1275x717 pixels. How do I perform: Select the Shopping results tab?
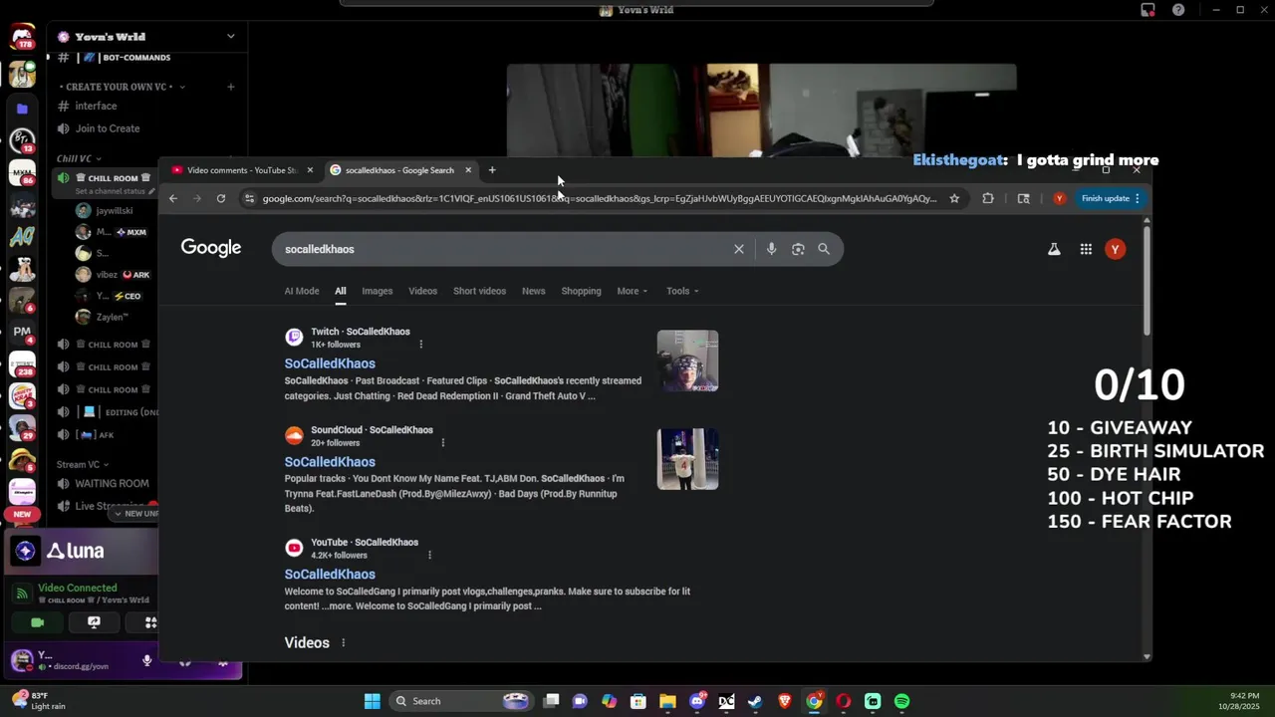581,291
